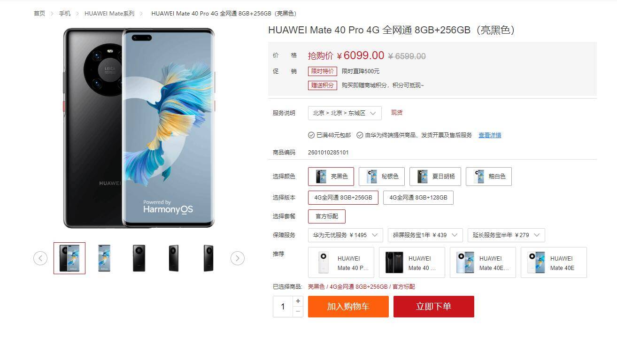617x339 pixels.
Task: Open recommended HUAWEI Mate 40E white product card
Action: click(554, 262)
